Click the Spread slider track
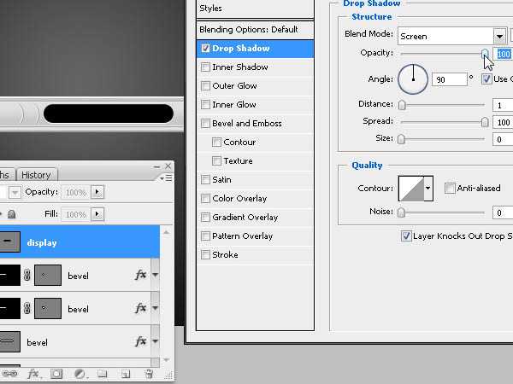The width and height of the screenshot is (513, 384). tap(443, 122)
